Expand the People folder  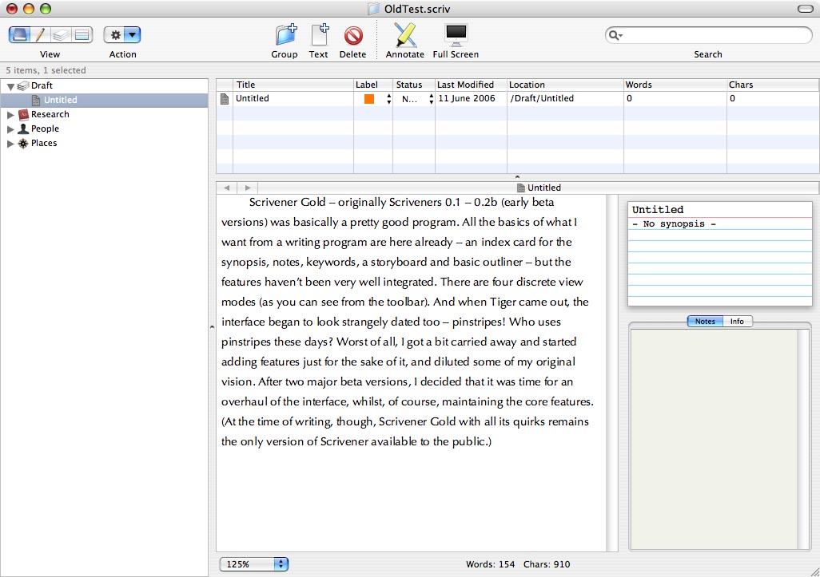[x=10, y=129]
